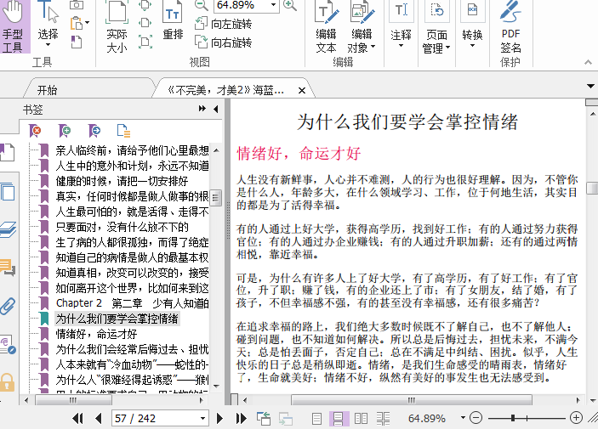
Task: Open the Select tool (选择)
Action: coord(48,25)
